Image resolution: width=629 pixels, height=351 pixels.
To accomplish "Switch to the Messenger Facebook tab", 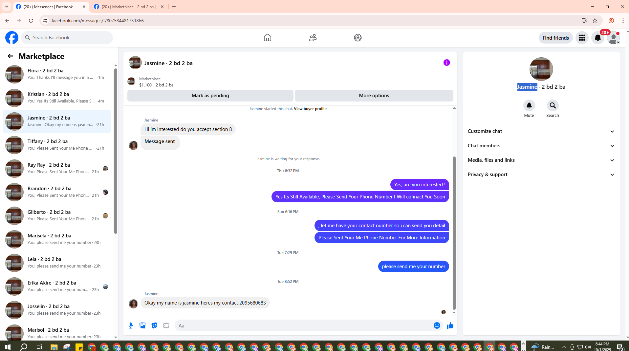I will [51, 7].
